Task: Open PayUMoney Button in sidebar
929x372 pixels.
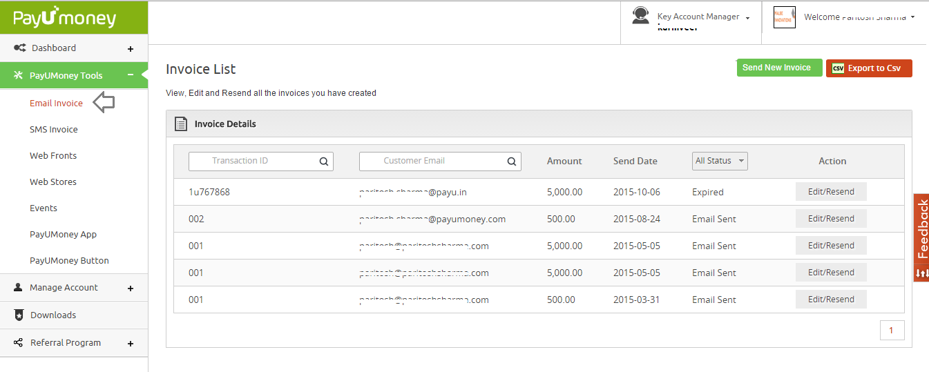Action: tap(69, 260)
